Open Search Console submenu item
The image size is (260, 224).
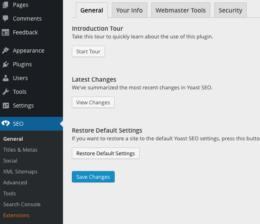[x=22, y=204]
